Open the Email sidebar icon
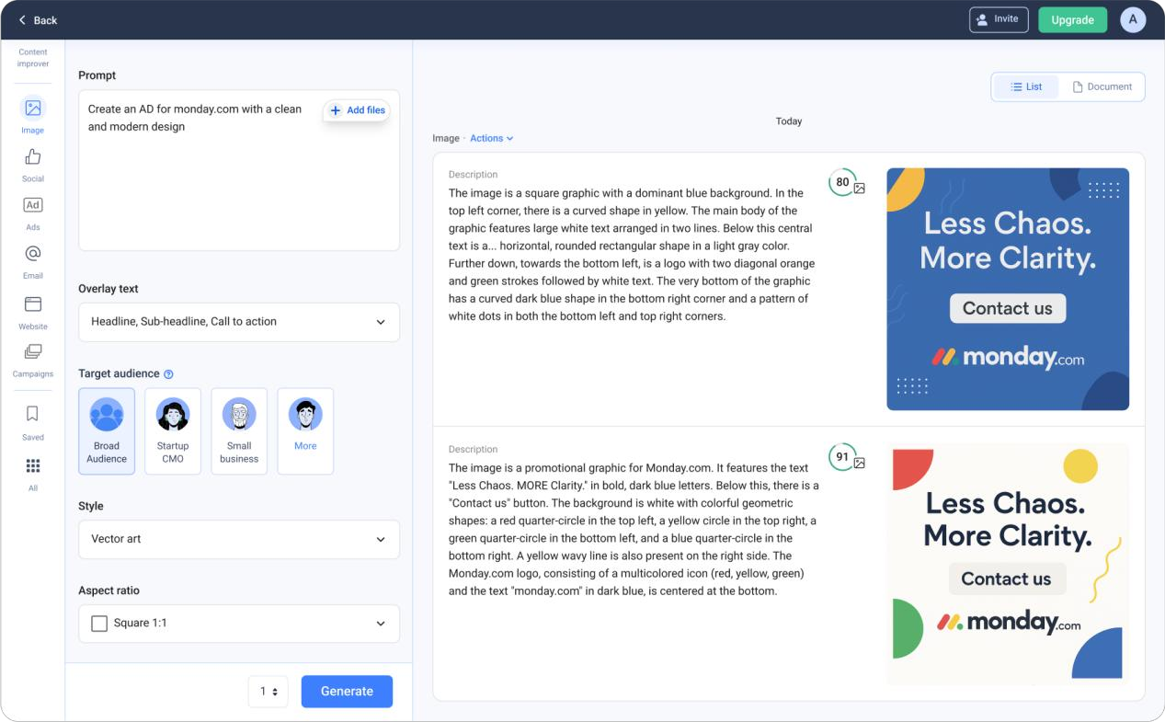The image size is (1165, 722). [x=33, y=254]
